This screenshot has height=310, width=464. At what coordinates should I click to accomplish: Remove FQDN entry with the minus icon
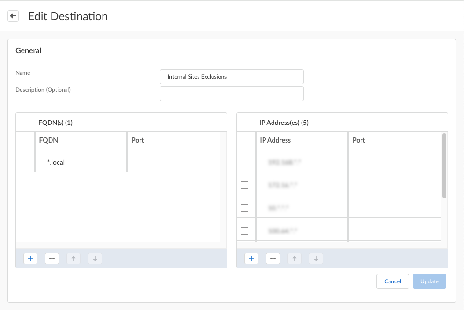tap(52, 259)
